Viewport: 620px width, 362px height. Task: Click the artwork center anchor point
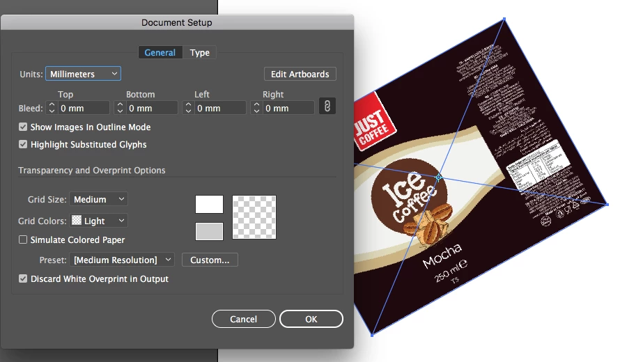click(x=438, y=178)
